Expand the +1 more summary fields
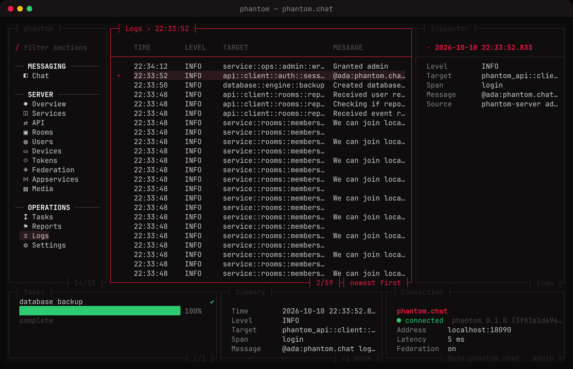The height and width of the screenshot is (369, 573). (356, 358)
